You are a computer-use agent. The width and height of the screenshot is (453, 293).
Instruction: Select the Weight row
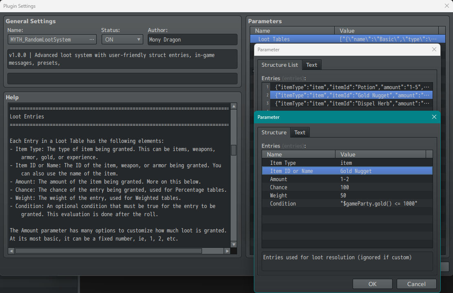(347, 195)
